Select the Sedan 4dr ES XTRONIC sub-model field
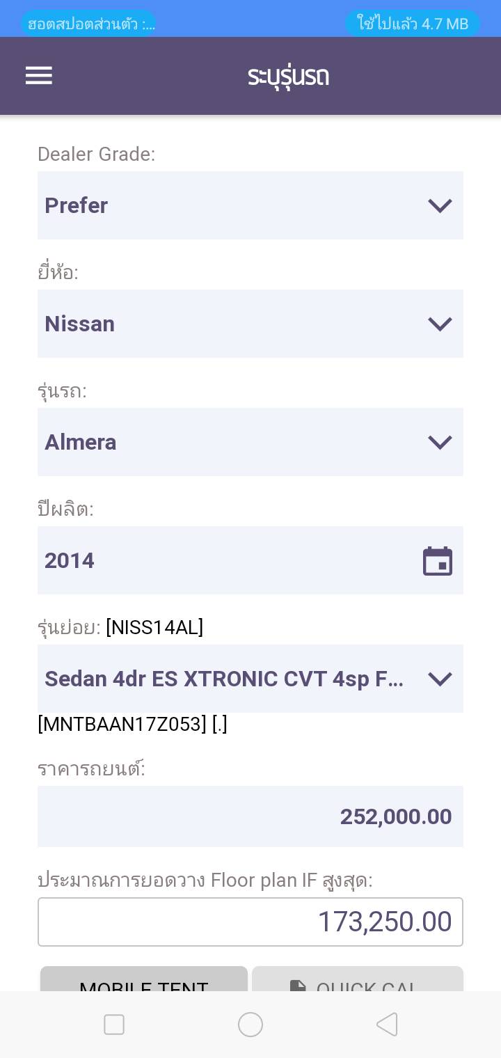The image size is (501, 1058). pyautogui.click(x=223, y=679)
